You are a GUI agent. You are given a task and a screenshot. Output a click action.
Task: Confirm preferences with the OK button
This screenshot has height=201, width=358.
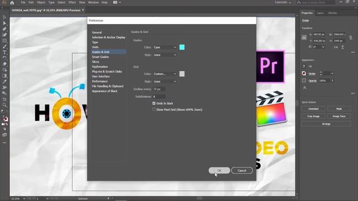(219, 170)
